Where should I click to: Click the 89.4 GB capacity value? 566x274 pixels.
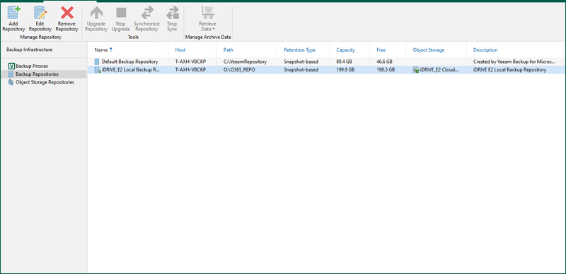344,62
